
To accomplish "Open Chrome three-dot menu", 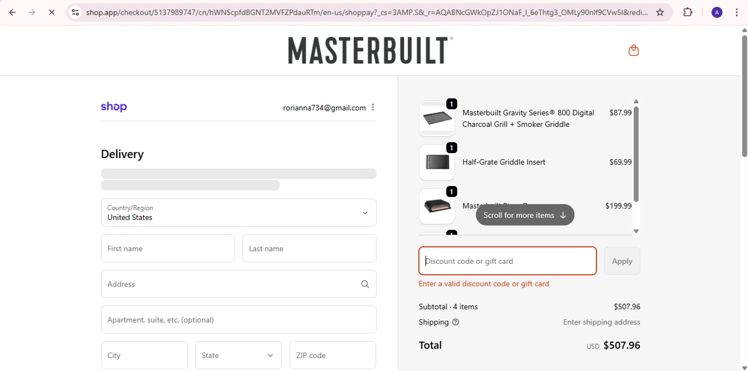I will 737,12.
